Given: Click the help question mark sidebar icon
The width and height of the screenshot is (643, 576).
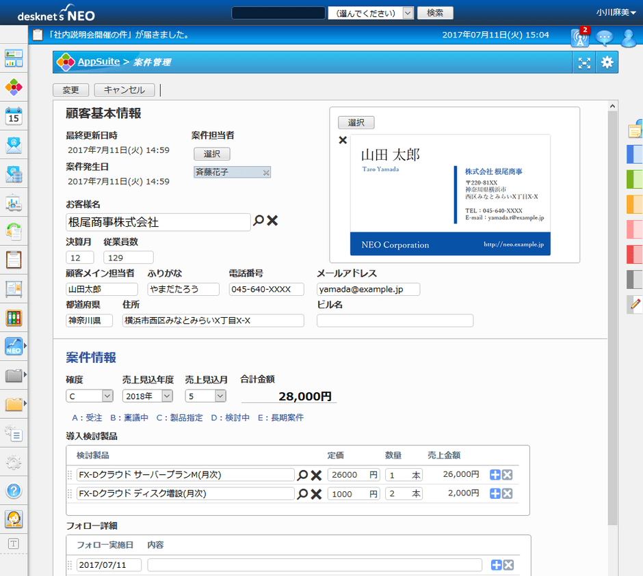Looking at the screenshot, I should (x=14, y=491).
